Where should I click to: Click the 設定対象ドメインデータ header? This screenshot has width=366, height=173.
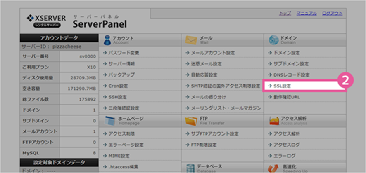point(59,163)
